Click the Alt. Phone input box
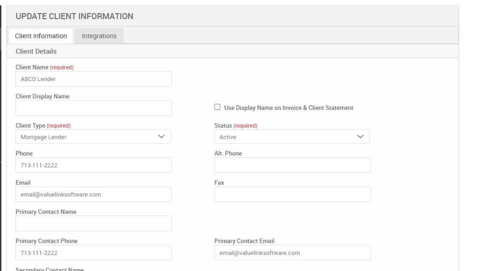Viewport: 478px width, 271px height. [x=292, y=165]
